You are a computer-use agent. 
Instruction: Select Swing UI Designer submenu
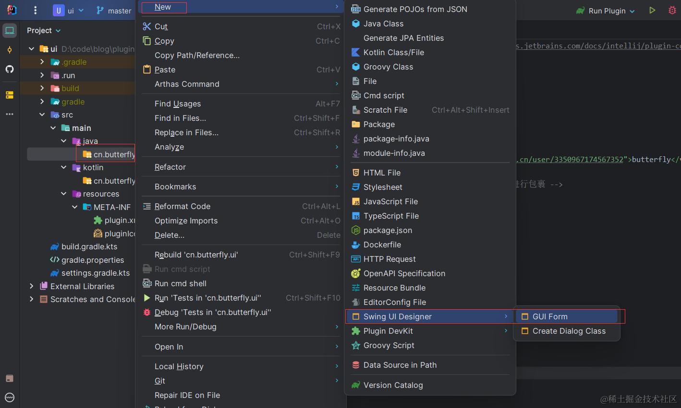(429, 316)
